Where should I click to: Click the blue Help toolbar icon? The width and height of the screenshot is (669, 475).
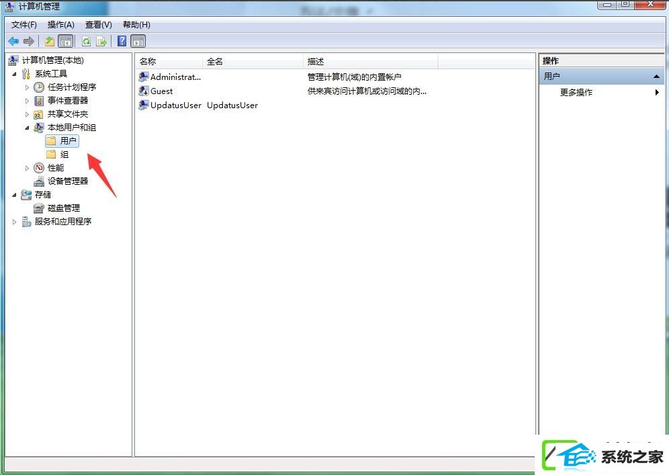point(122,42)
